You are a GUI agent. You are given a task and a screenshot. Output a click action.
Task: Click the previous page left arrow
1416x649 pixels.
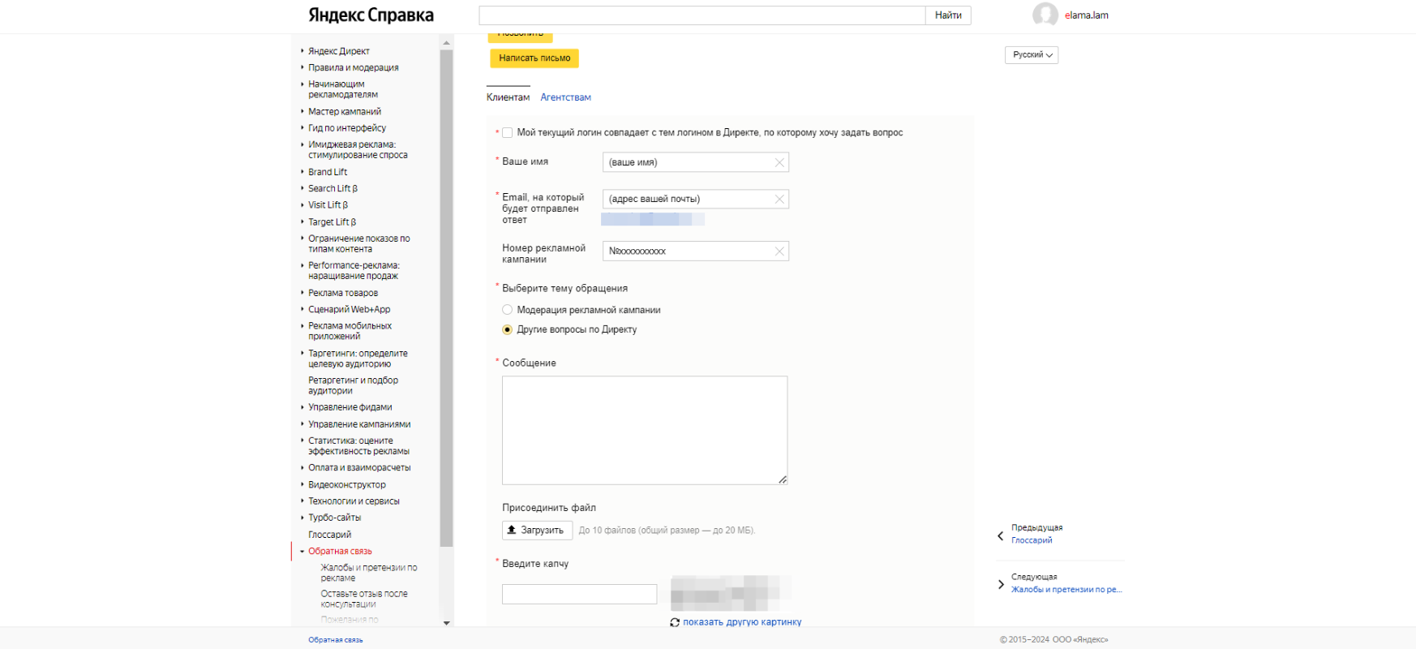[1000, 535]
